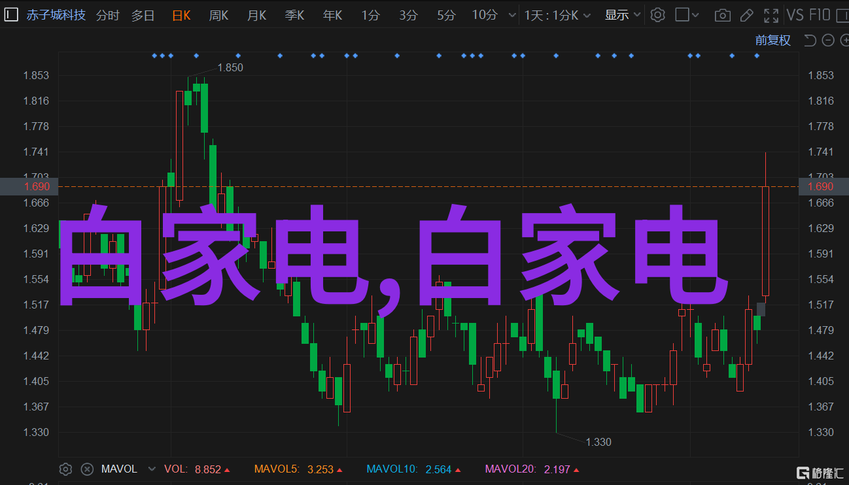Image resolution: width=849 pixels, height=485 pixels.
Task: Select the 年K yearly candlestick tab
Action: pyautogui.click(x=332, y=15)
